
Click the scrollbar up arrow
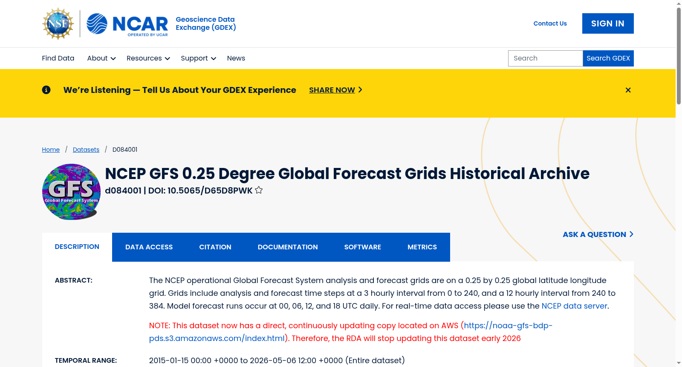[x=679, y=3]
